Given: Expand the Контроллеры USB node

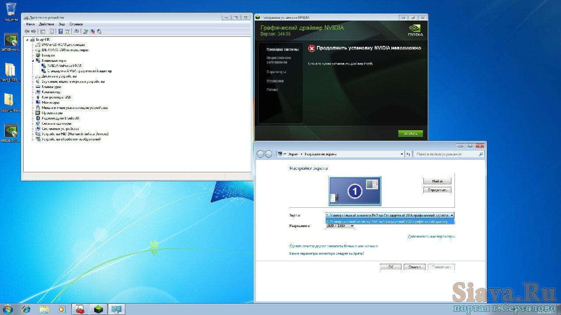Looking at the screenshot, I should (33, 97).
